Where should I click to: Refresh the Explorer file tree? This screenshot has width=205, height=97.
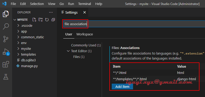47,20
